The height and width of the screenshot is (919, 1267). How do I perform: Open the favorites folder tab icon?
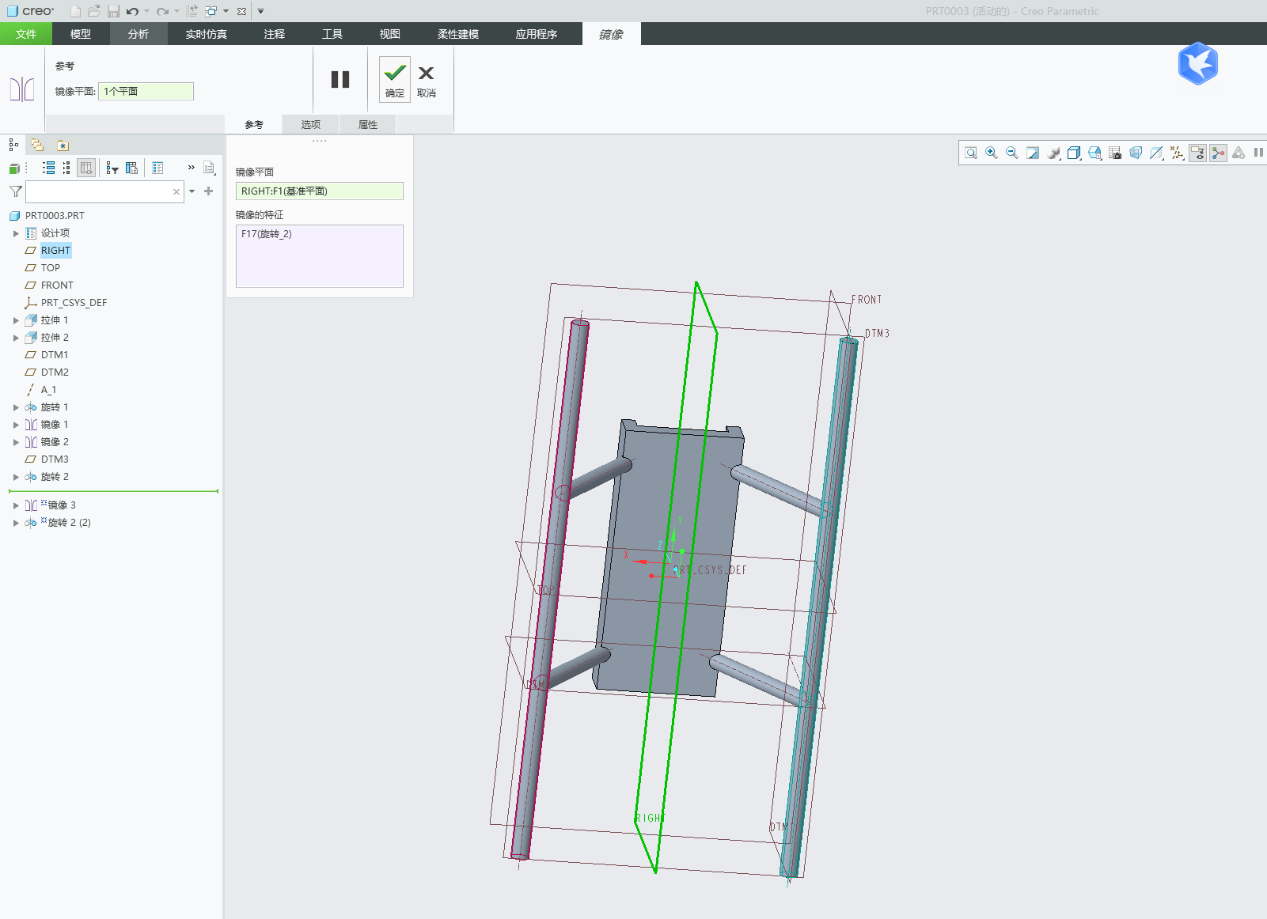(x=63, y=146)
